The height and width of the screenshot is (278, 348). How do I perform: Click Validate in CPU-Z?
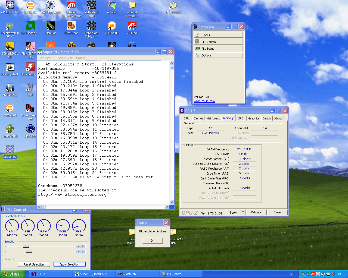(256, 212)
